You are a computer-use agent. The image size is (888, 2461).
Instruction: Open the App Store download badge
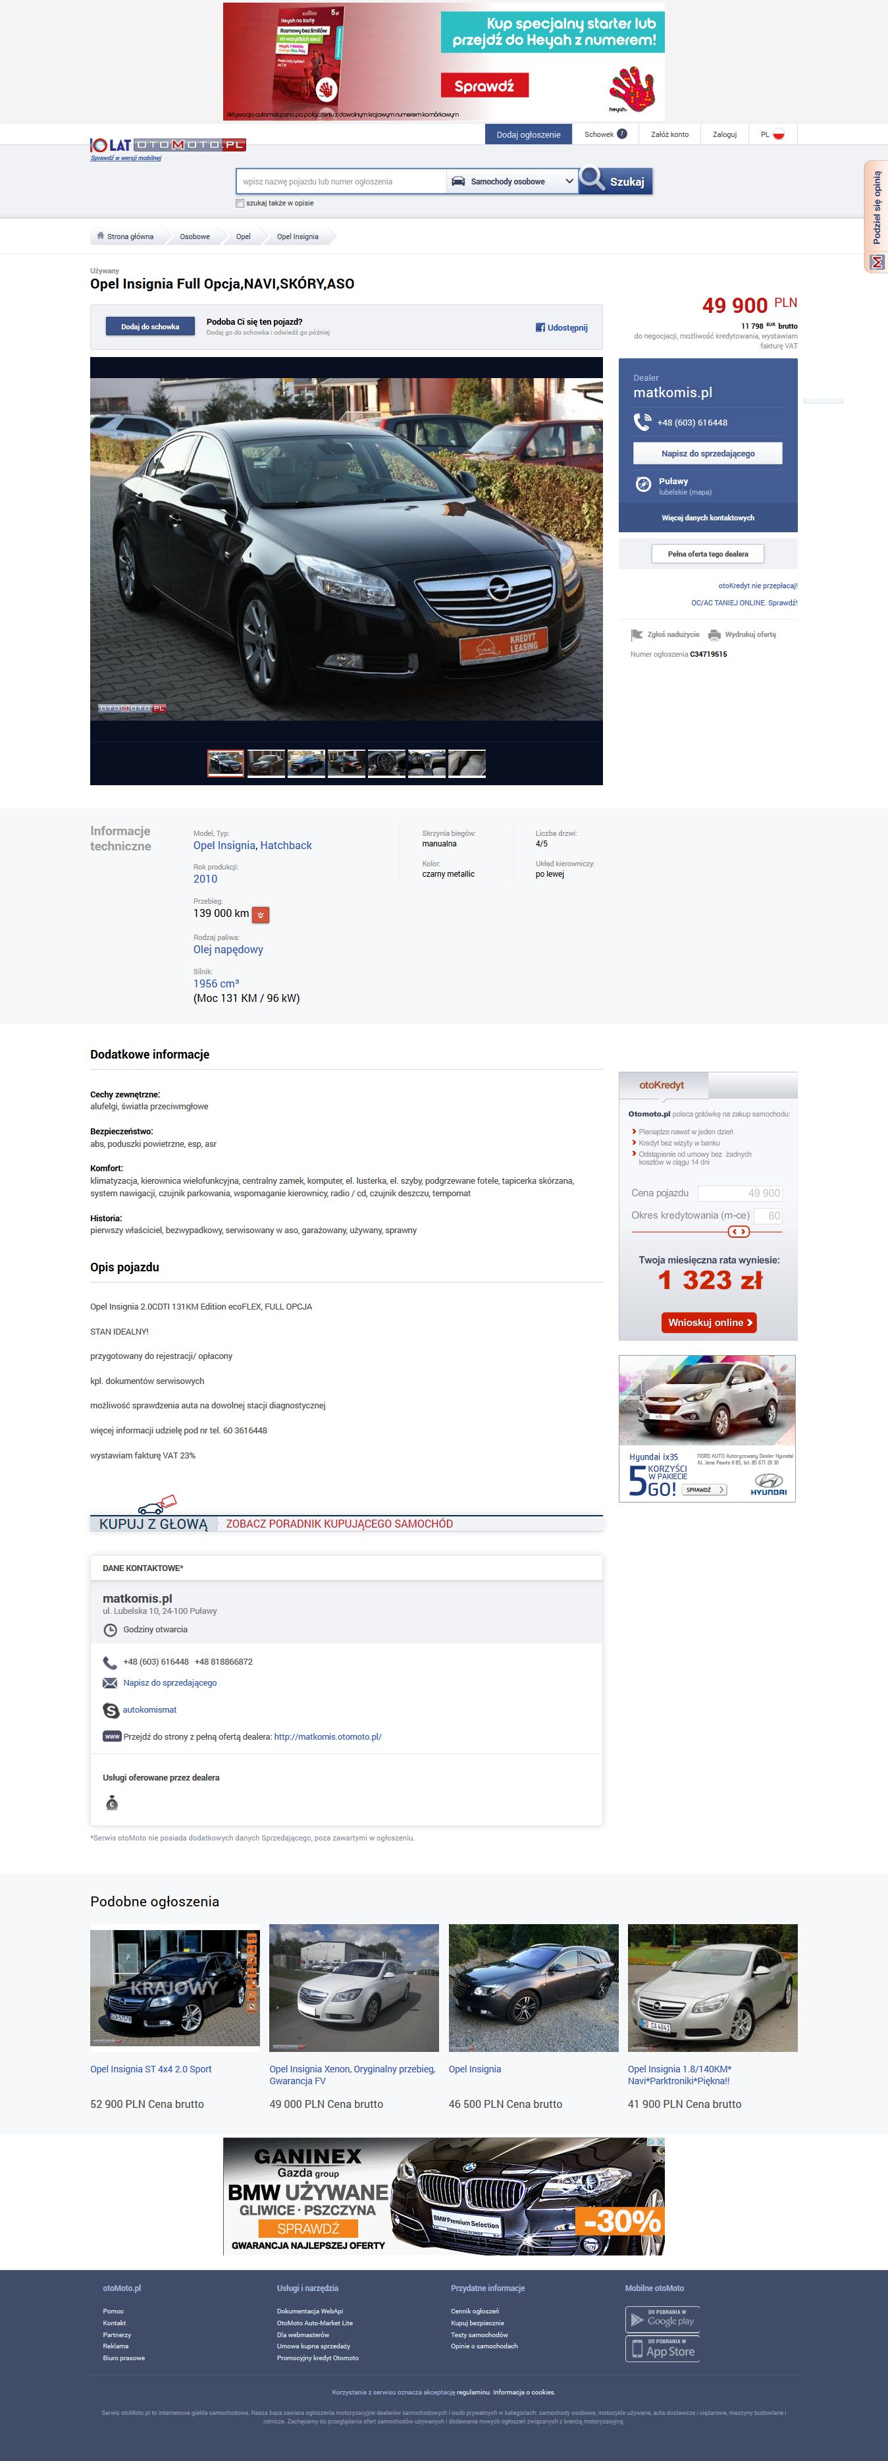click(663, 2348)
